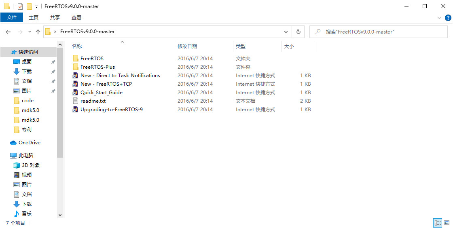The height and width of the screenshot is (228, 453).
Task: Open 3D 对象 under 此电脑
Action: (31, 165)
